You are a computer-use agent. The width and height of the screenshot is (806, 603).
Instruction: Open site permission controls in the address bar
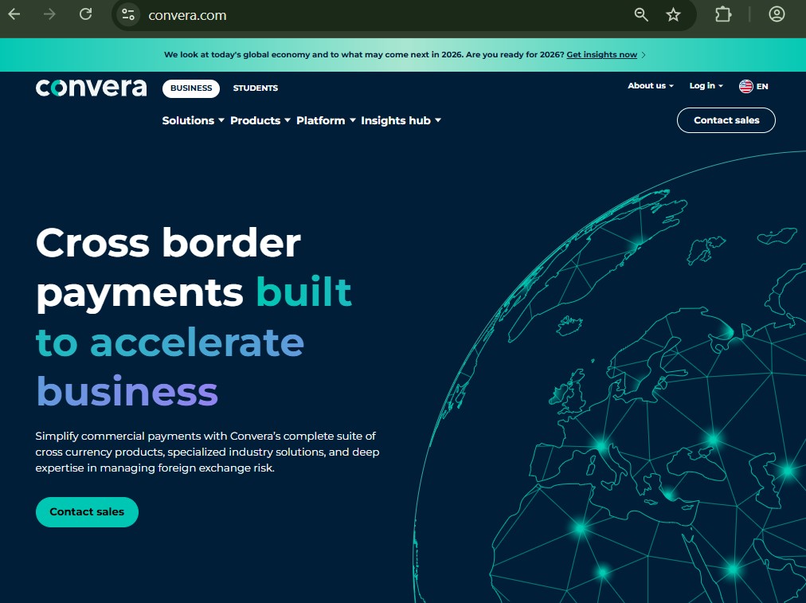click(x=127, y=14)
